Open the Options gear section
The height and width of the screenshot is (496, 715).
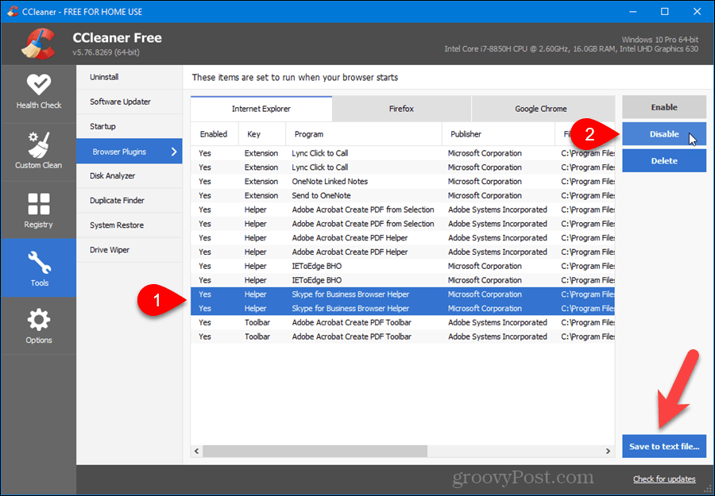(x=38, y=326)
